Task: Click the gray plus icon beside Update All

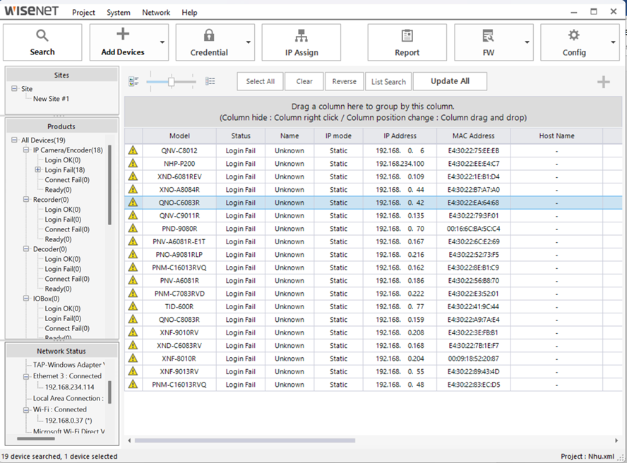Action: [x=603, y=82]
